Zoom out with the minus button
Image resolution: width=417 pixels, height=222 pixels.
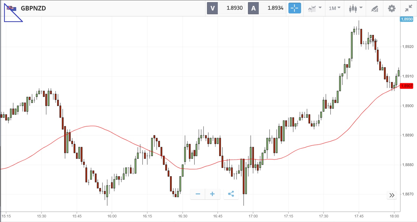(x=198, y=194)
